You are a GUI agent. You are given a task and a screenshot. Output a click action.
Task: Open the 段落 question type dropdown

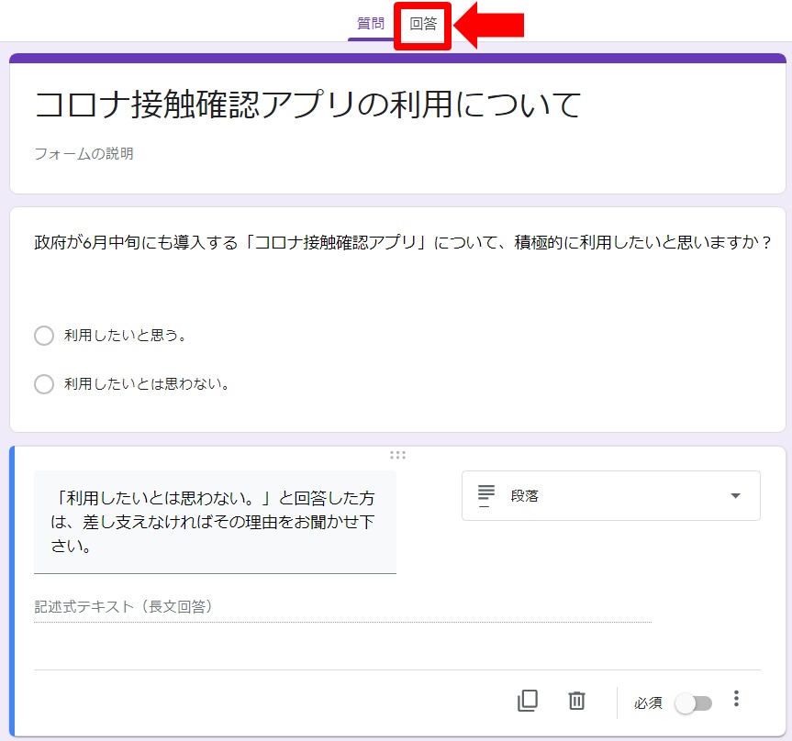pos(610,495)
